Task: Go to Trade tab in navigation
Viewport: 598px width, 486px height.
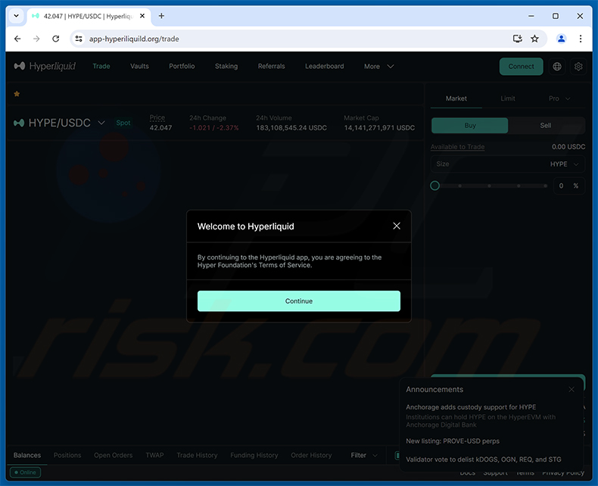Action: (x=101, y=67)
